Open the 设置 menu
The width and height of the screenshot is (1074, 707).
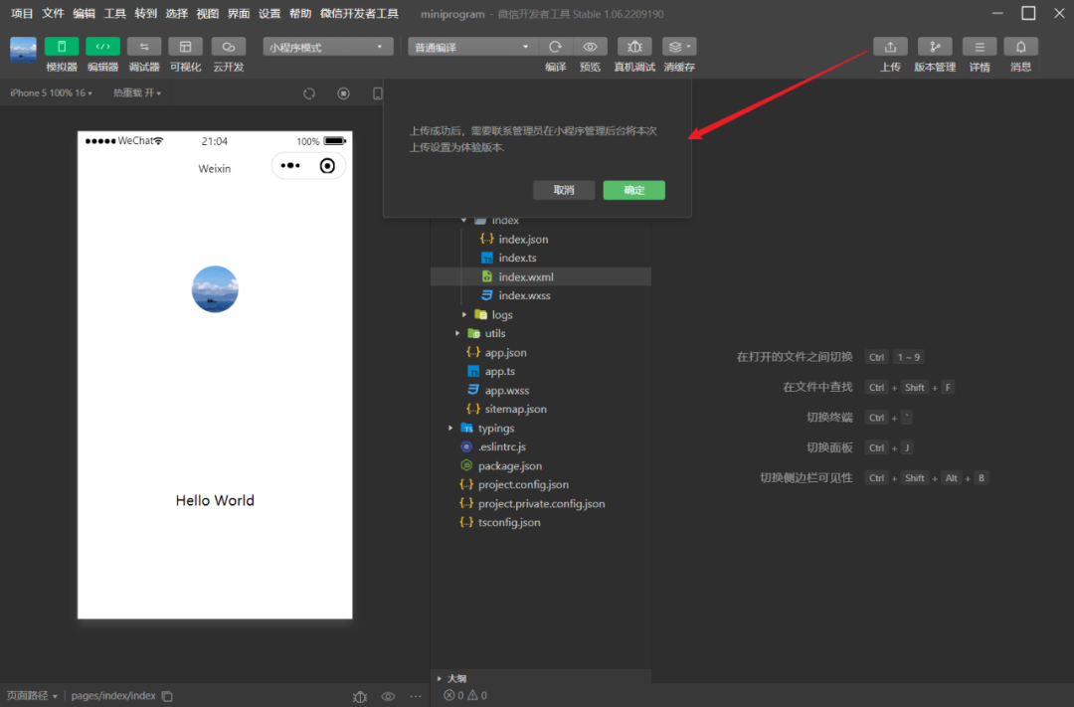(269, 14)
